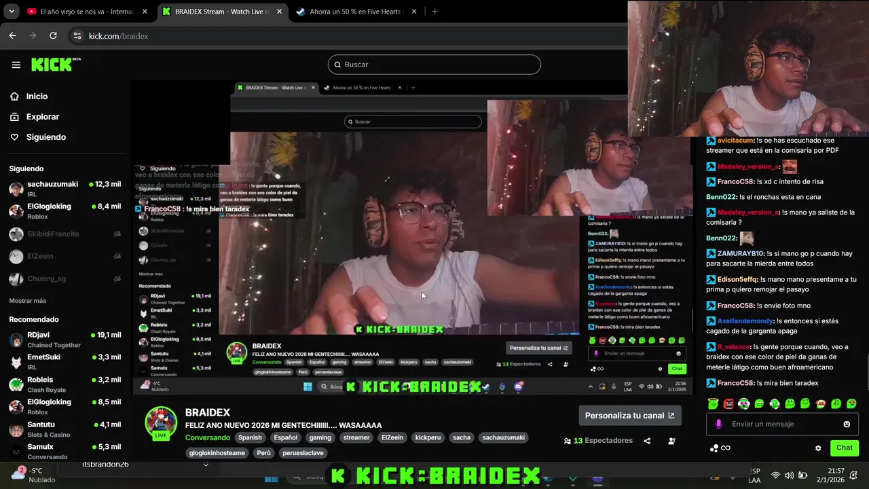Click the main BRAIDEX stream video player

[413, 238]
